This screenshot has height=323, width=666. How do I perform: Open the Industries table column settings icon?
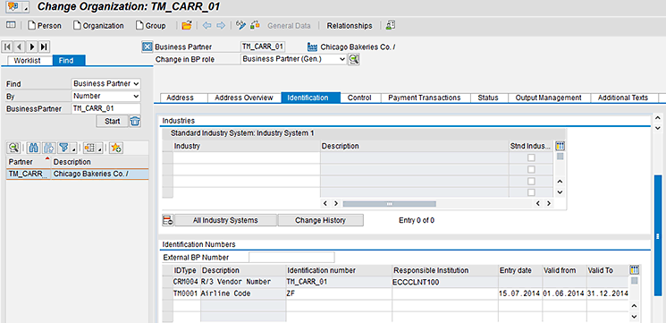[x=561, y=146]
